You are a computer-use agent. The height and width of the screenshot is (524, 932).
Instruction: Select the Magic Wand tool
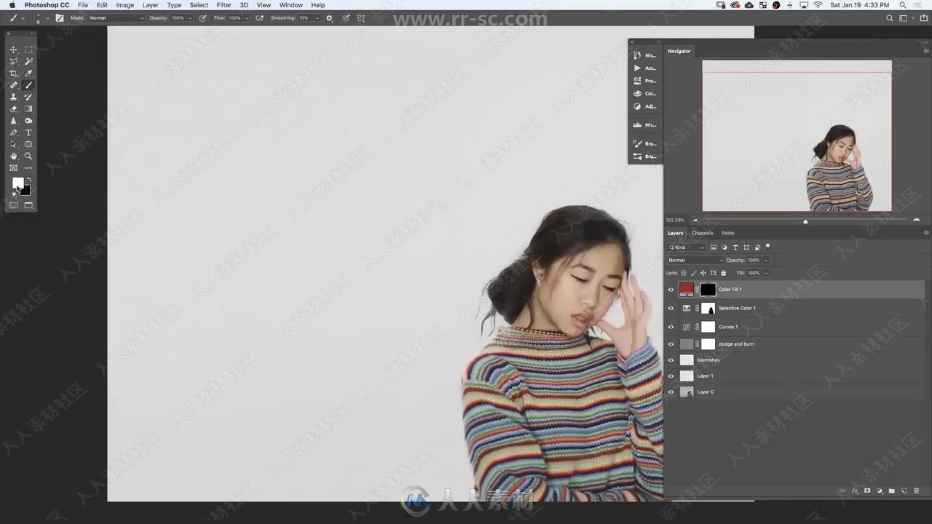pos(28,61)
